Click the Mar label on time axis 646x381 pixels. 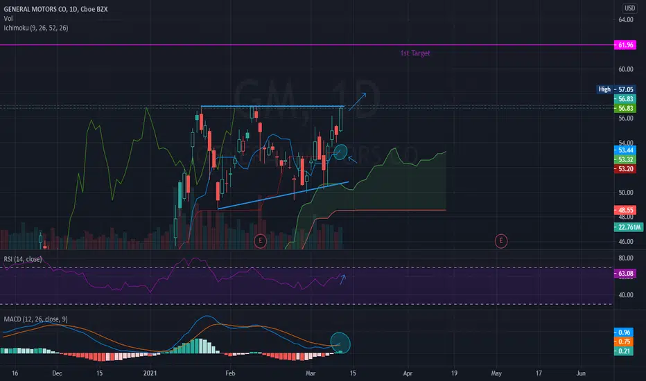point(311,373)
